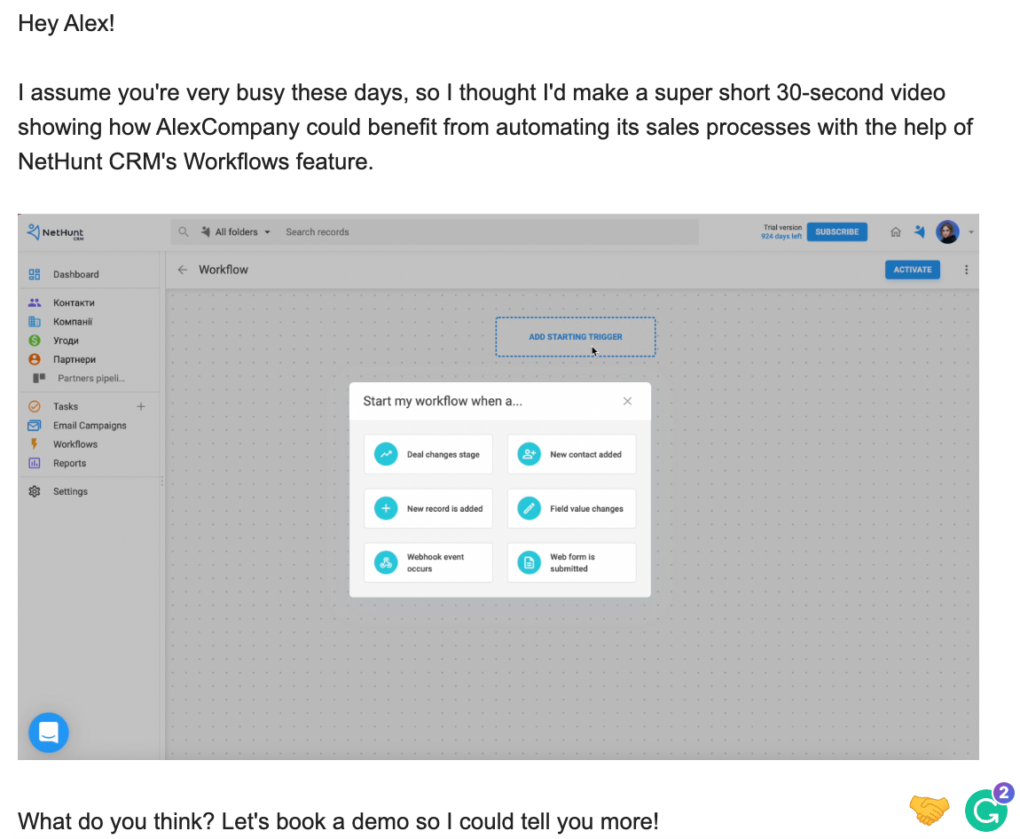The image size is (1020, 839).
Task: Click the search magnifier icon
Action: 184,231
